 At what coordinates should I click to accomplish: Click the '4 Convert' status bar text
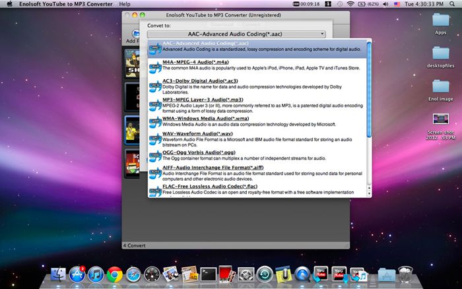[135, 245]
